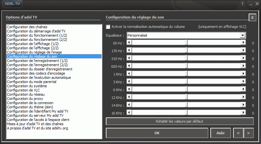Image resolution: width=261 pixels, height=144 pixels.
Task: Click right arrow of 12 KHz slider
Action: [x=243, y=97]
